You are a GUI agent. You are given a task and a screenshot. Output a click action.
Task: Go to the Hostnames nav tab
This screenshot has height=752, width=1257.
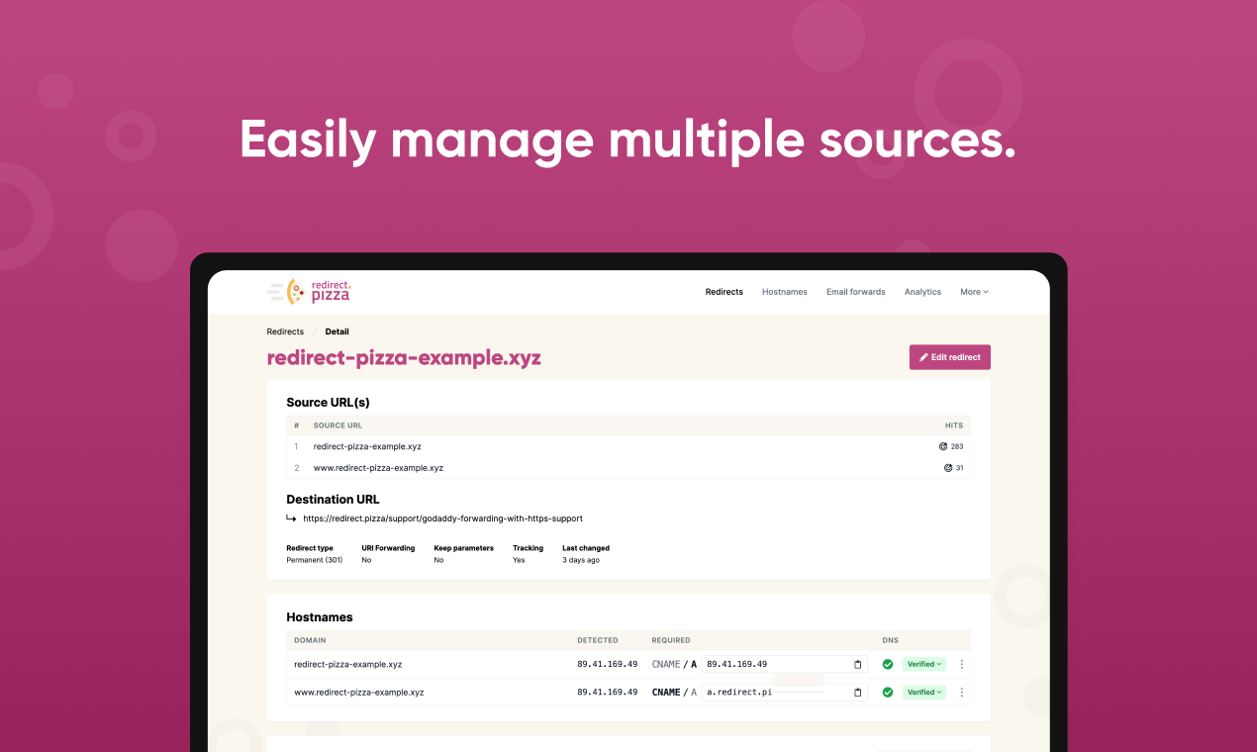pos(784,292)
